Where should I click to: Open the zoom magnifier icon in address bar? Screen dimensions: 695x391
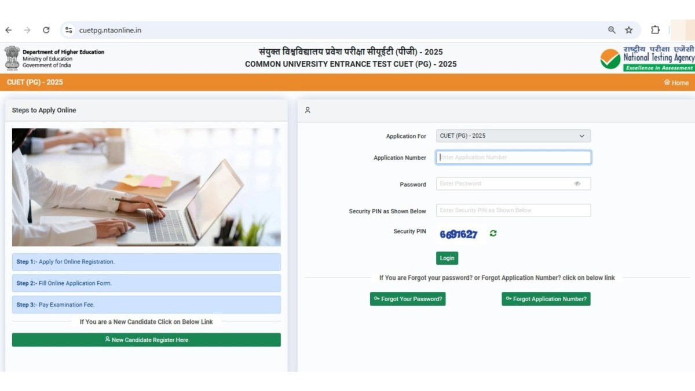(612, 30)
